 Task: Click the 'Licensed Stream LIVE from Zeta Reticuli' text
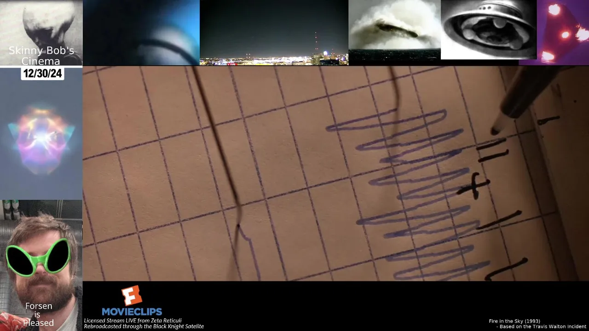click(133, 320)
